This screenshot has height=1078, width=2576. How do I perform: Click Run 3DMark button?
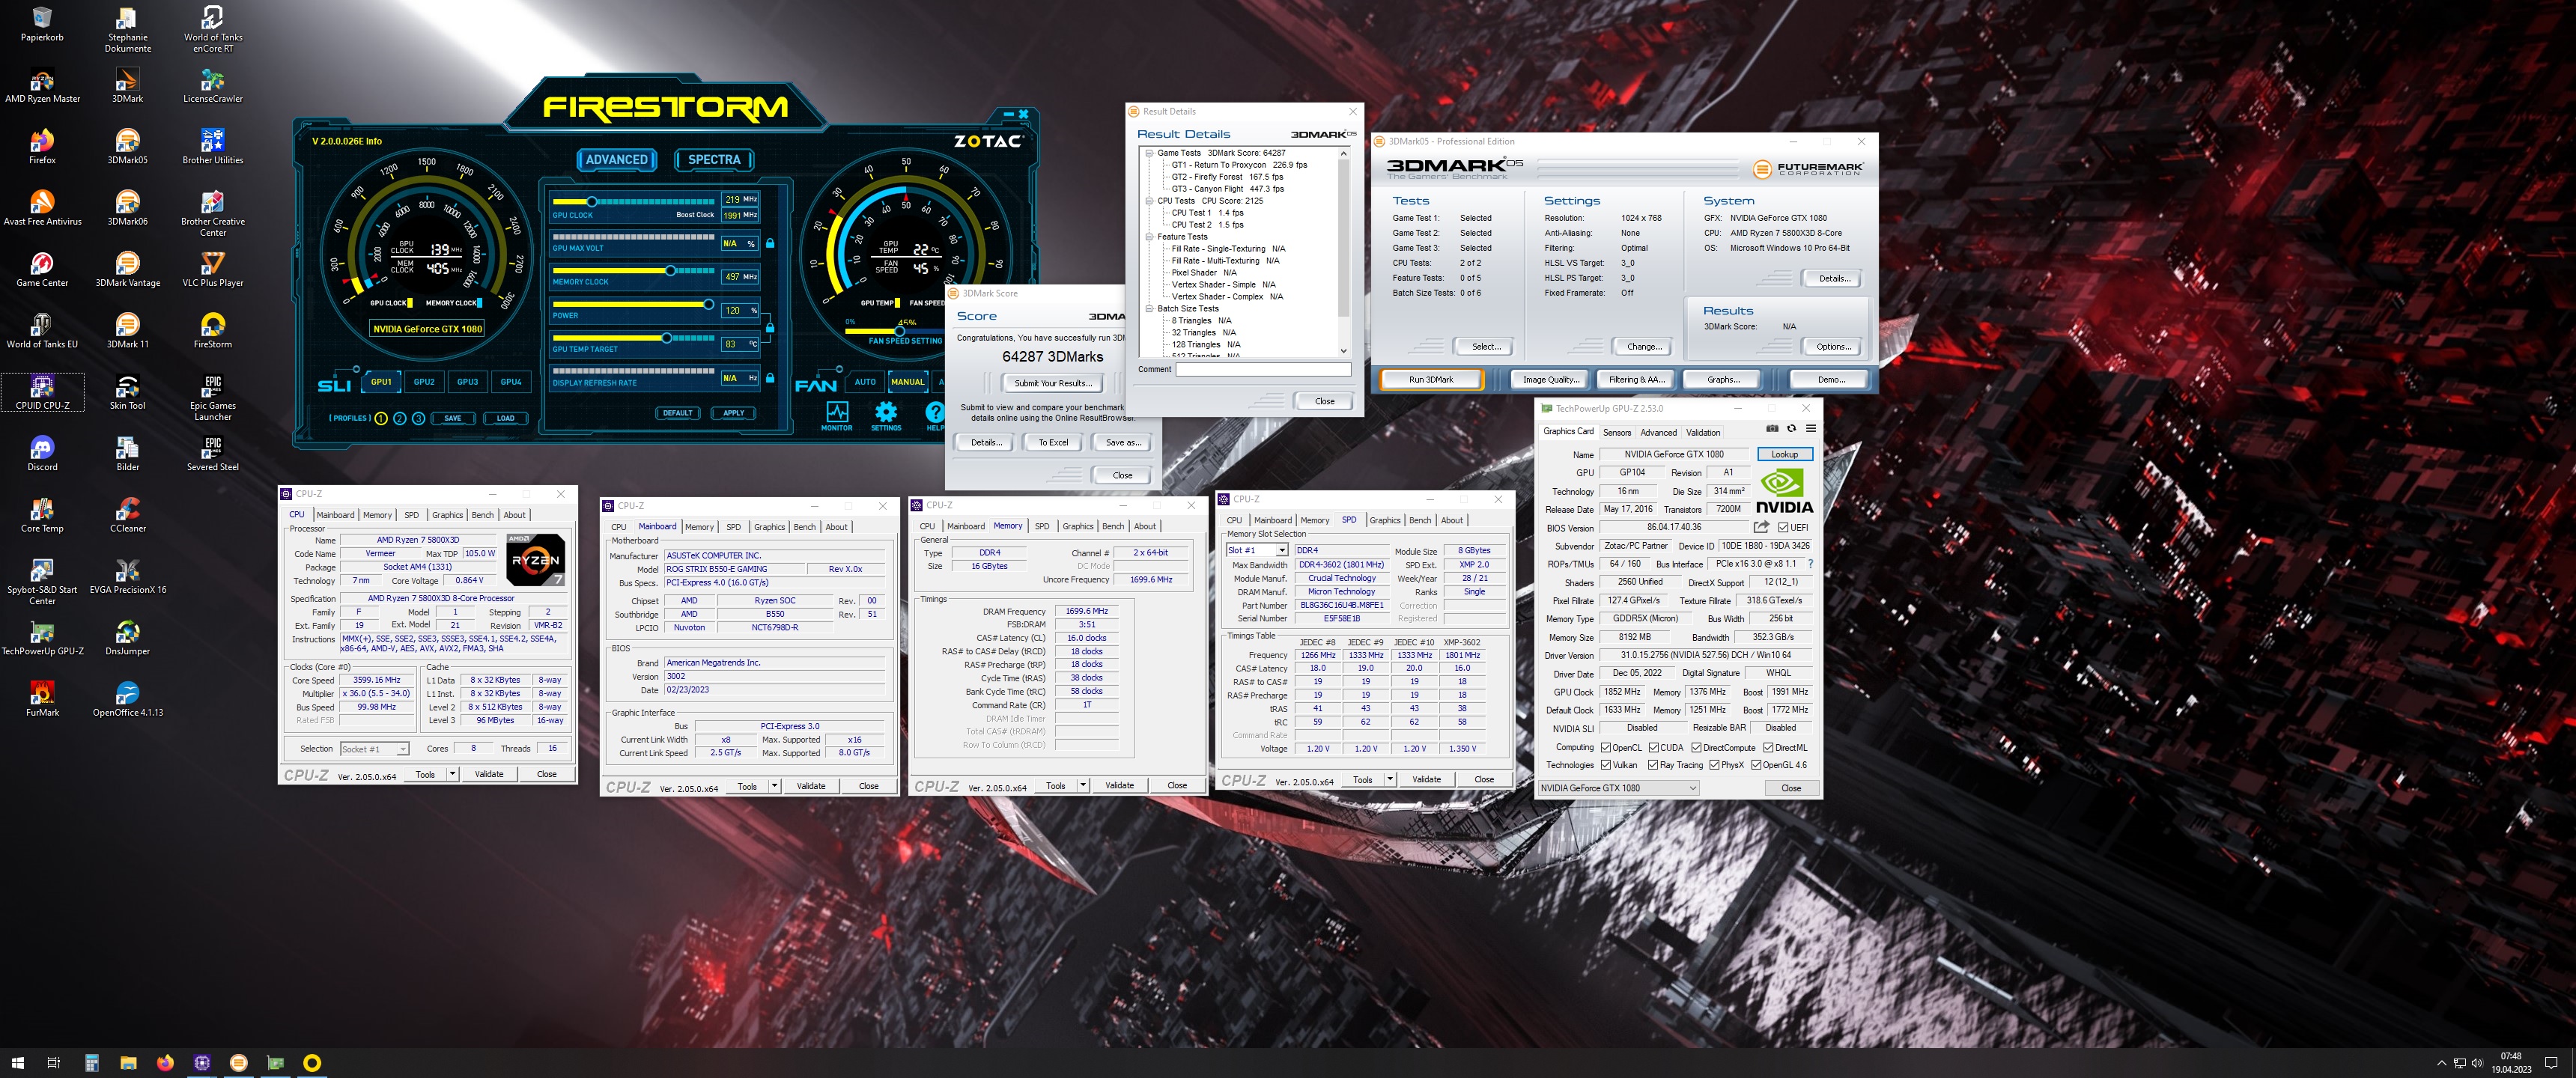[1431, 379]
